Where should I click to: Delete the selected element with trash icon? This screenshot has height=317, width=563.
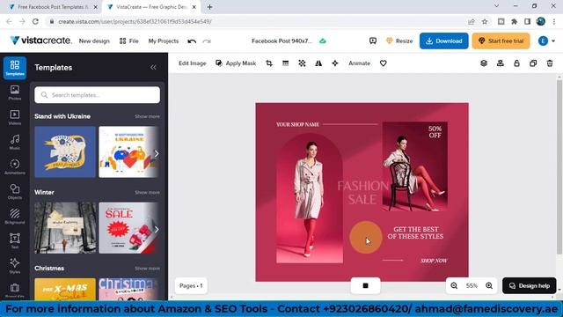tap(550, 63)
